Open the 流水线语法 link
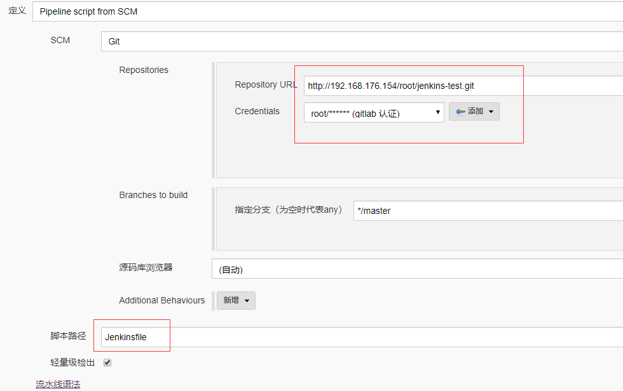The image size is (623, 391). tap(58, 384)
